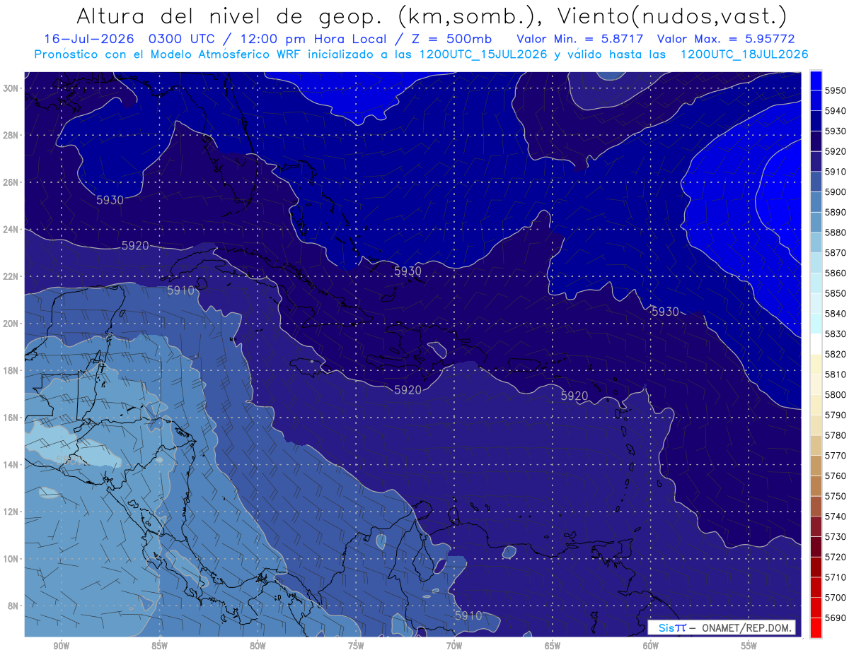Pick the dark maroon swatch between 5720 and 5730

816,546
